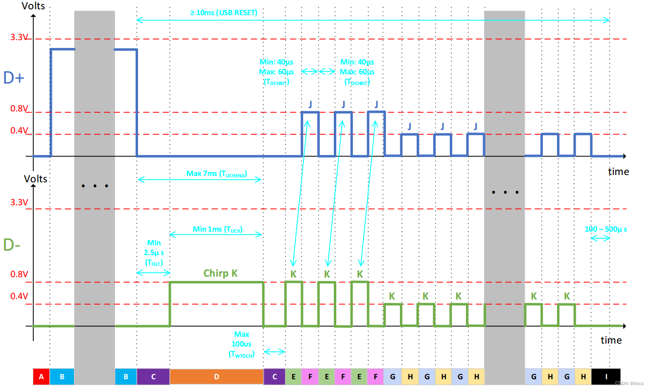The height and width of the screenshot is (390, 651).
Task: Select the orange D segment in bottom bar
Action: tap(215, 377)
